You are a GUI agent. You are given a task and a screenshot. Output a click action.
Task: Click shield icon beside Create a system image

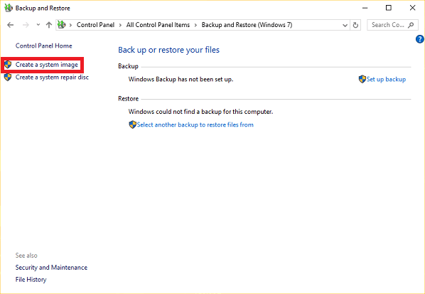pos(8,65)
